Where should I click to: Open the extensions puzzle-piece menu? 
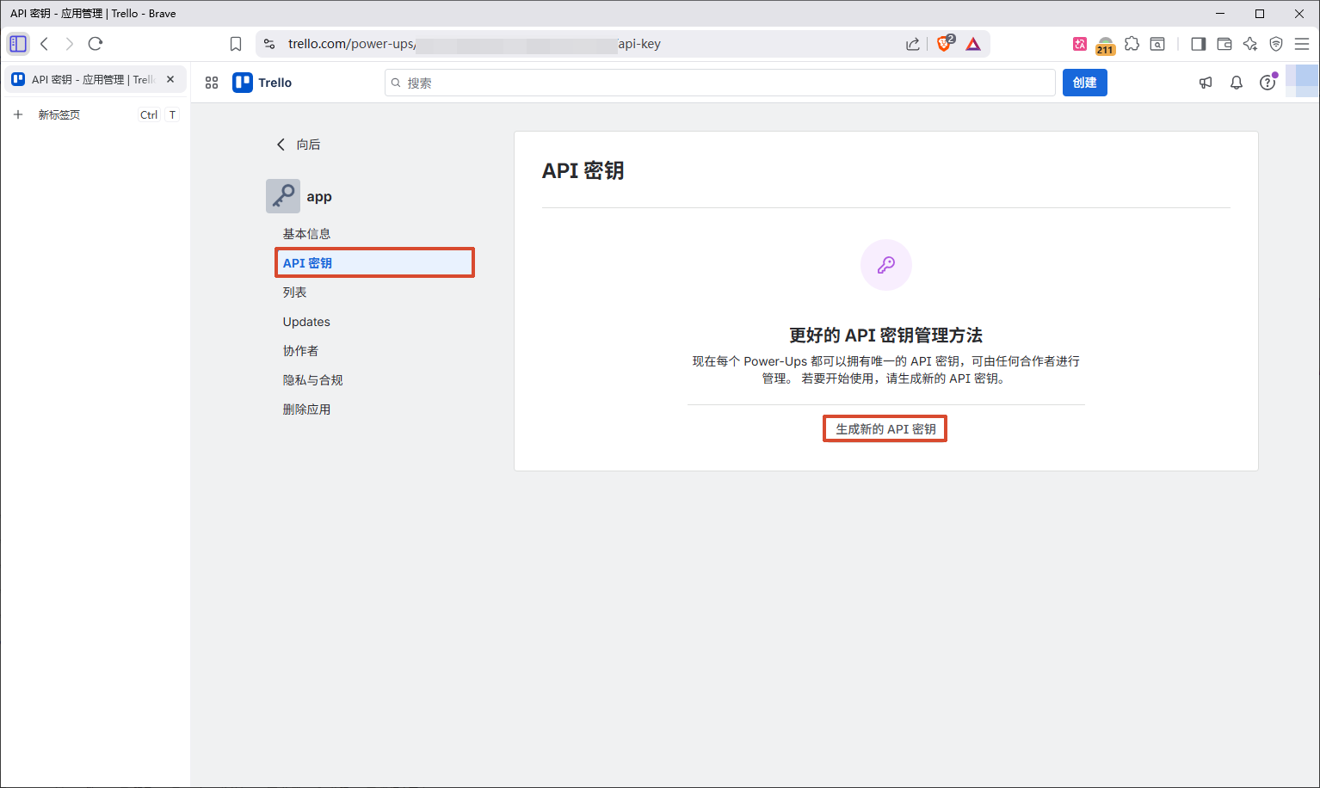(x=1132, y=44)
